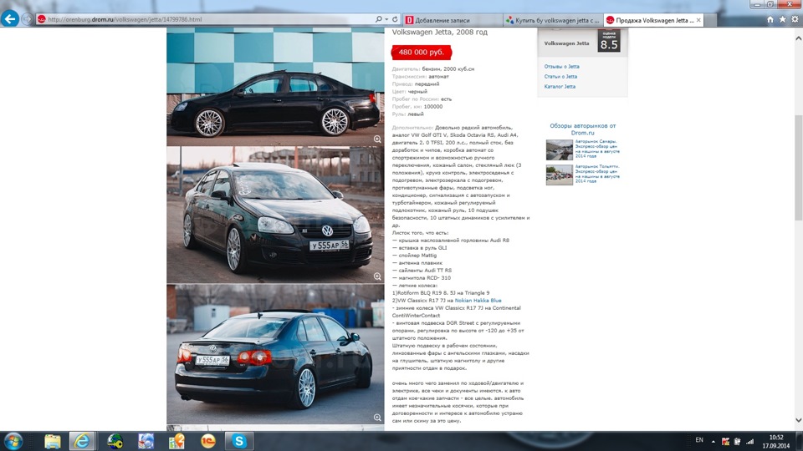803x451 pixels.
Task: Open 'Обзоры авторынков от Drom.ru' heading link
Action: tap(582, 129)
